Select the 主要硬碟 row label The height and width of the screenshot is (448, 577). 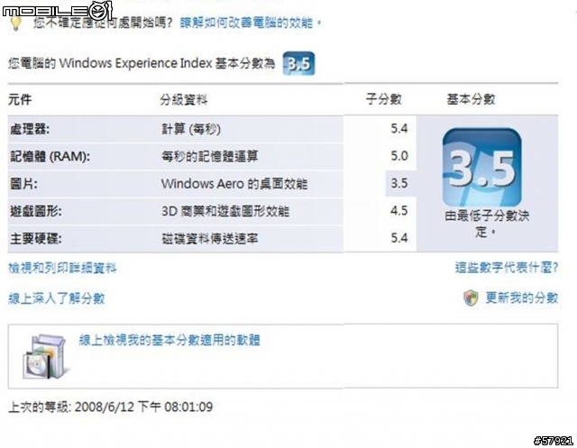pos(36,239)
